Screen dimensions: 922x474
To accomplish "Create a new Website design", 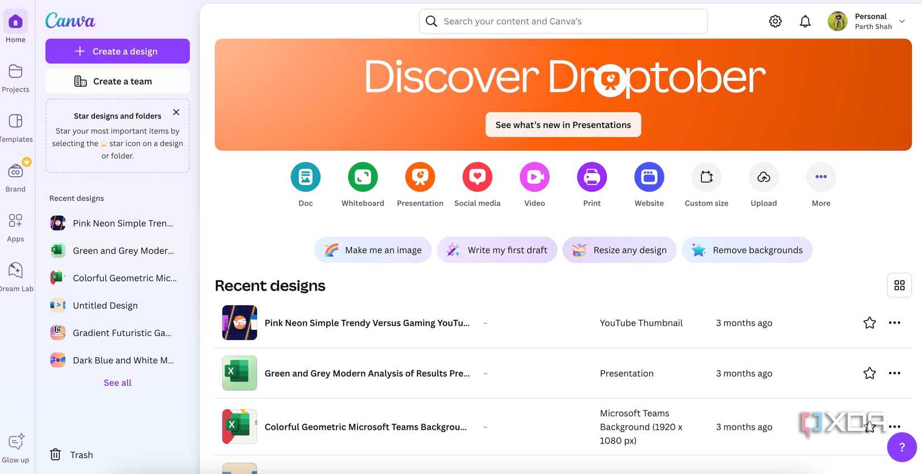I will tap(649, 177).
